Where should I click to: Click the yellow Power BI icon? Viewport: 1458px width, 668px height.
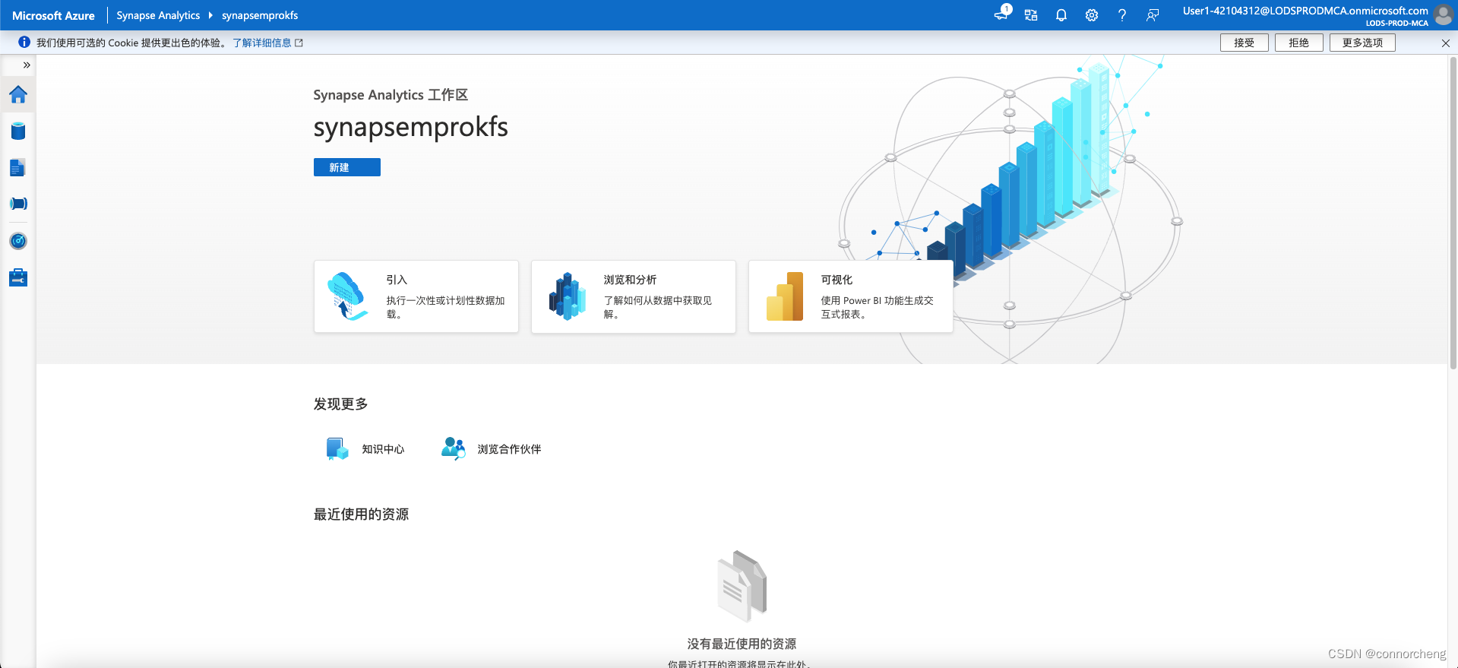pos(785,296)
